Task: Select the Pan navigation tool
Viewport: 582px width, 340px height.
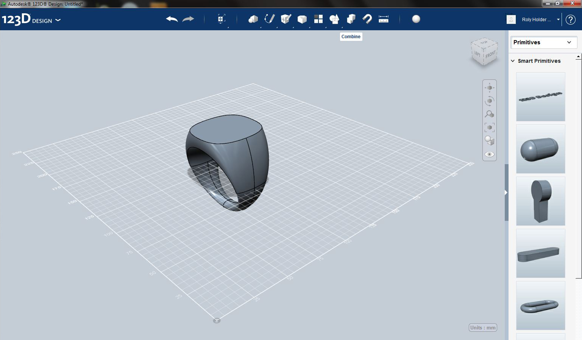Action: 490,88
